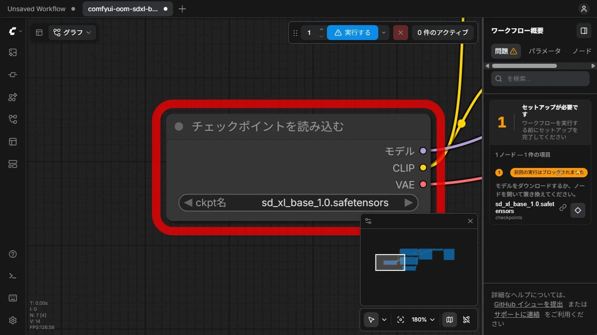The height and width of the screenshot is (335, 597).
Task: Open the グラフ view dropdown
Action: pos(72,33)
